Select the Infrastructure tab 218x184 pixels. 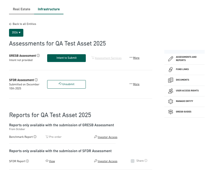click(x=49, y=9)
